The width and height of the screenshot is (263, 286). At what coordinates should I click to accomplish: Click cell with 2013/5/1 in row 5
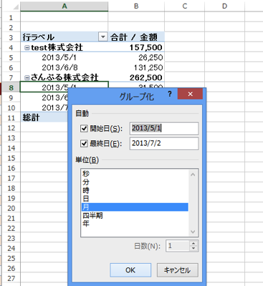(x=64, y=57)
